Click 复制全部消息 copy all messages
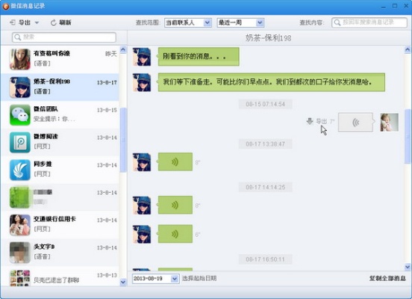The width and height of the screenshot is (412, 299). 387,279
